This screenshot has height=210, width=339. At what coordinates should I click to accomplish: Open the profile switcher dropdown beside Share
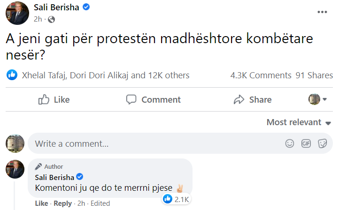coord(318,99)
